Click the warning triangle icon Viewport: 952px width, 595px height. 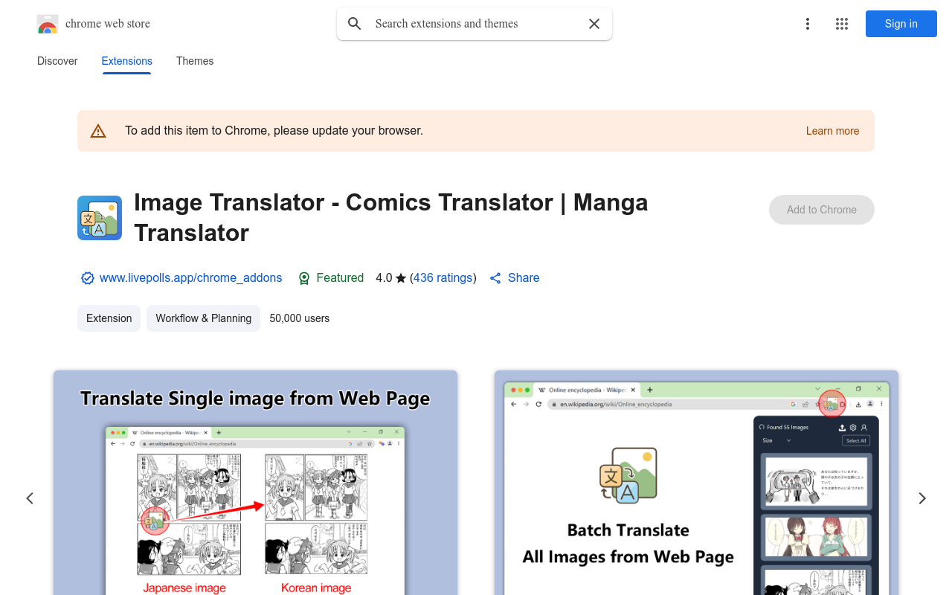tap(98, 131)
